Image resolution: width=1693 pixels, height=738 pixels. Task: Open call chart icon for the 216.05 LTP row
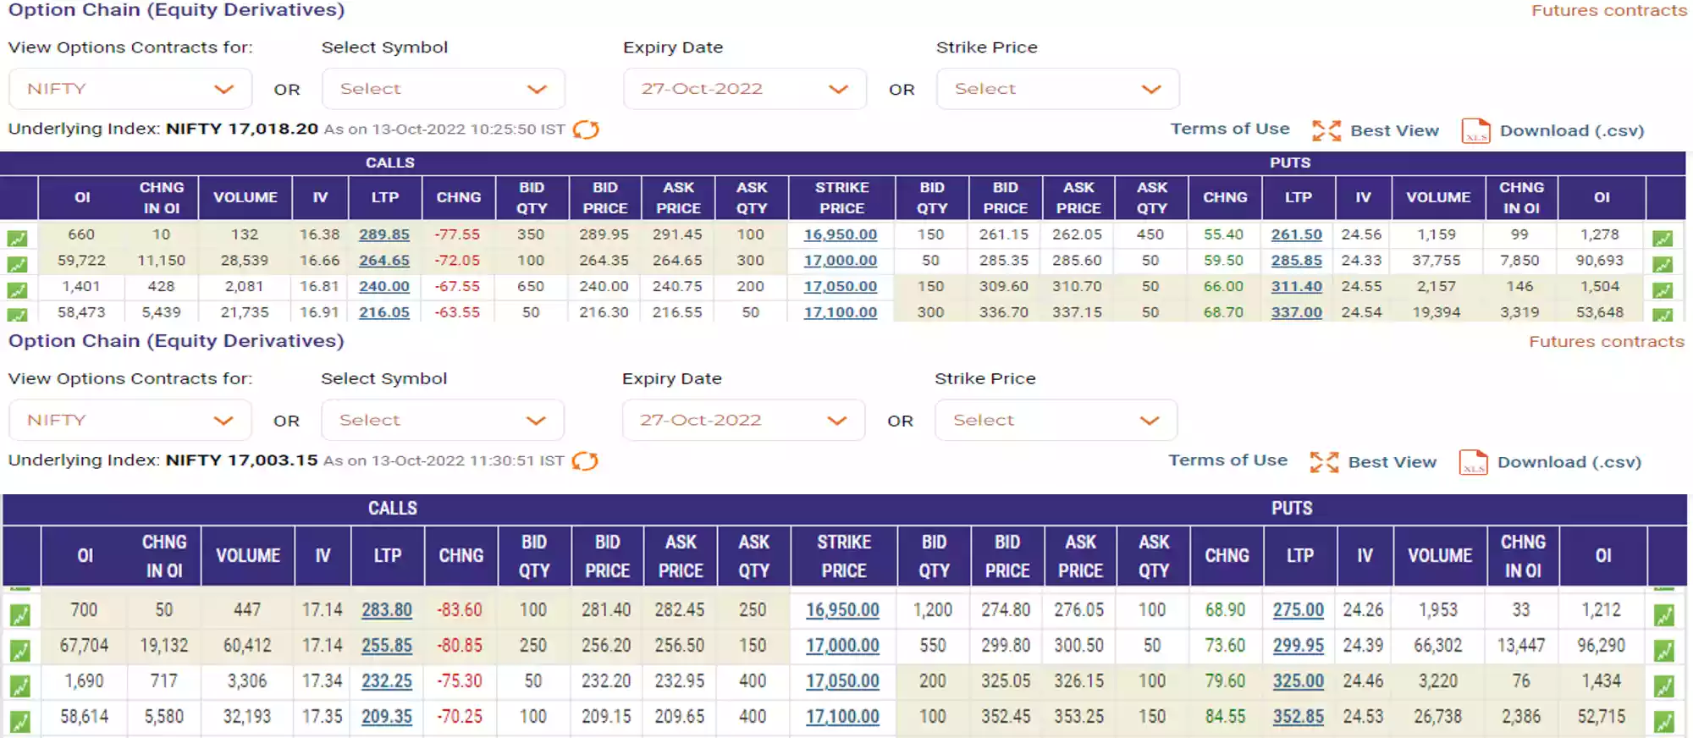coord(18,315)
